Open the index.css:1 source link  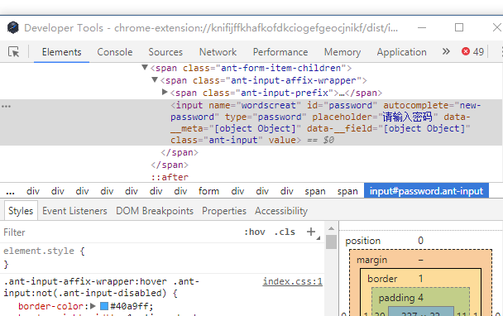[x=293, y=281]
